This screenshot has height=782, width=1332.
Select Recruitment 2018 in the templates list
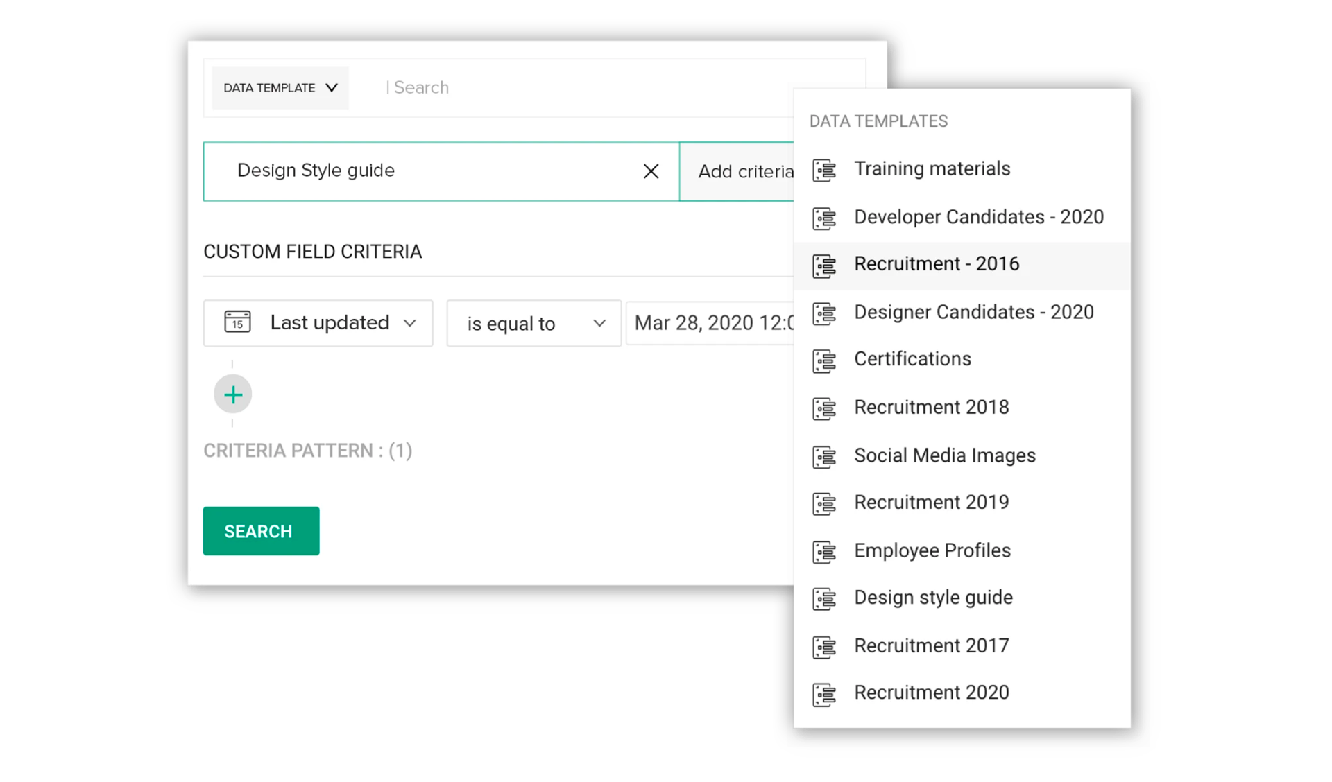coord(931,408)
